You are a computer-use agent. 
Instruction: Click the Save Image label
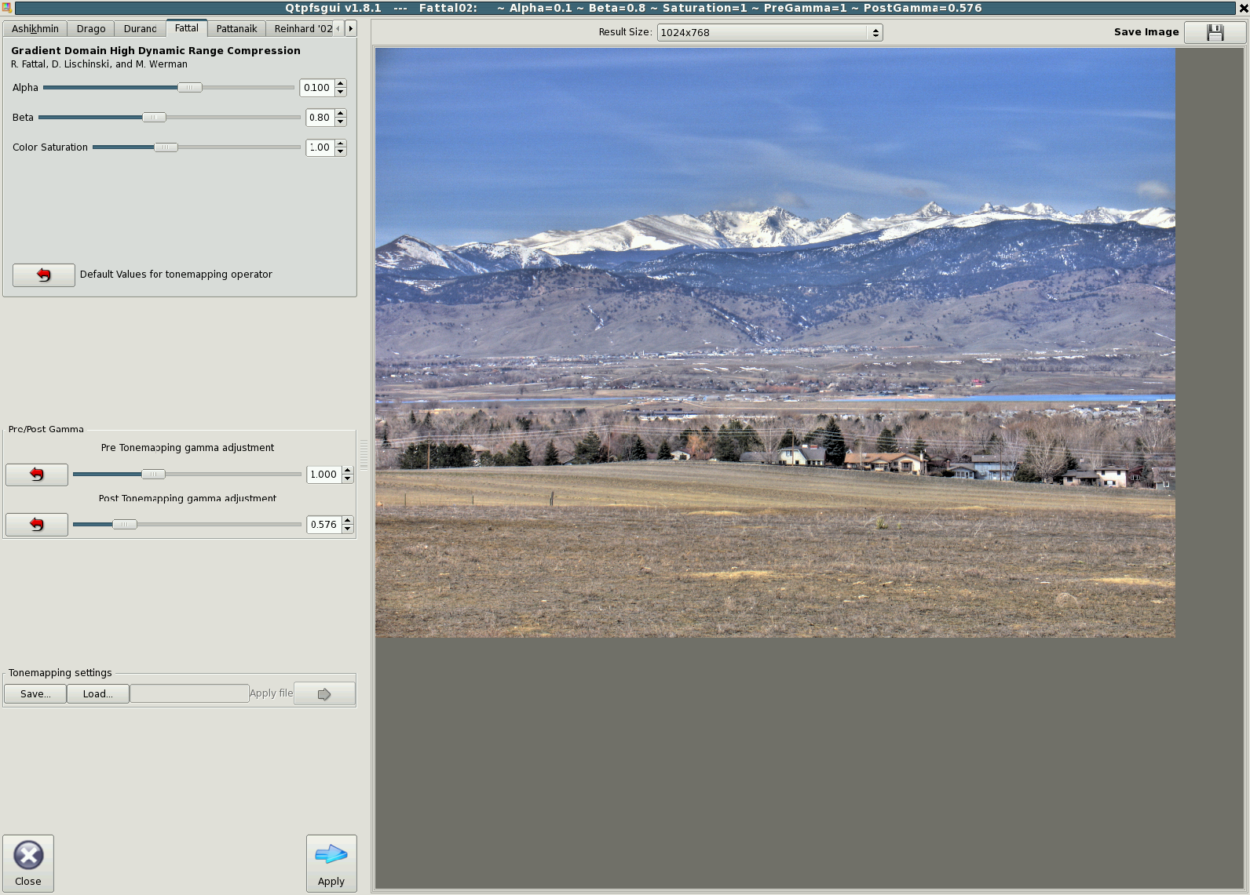pos(1146,32)
